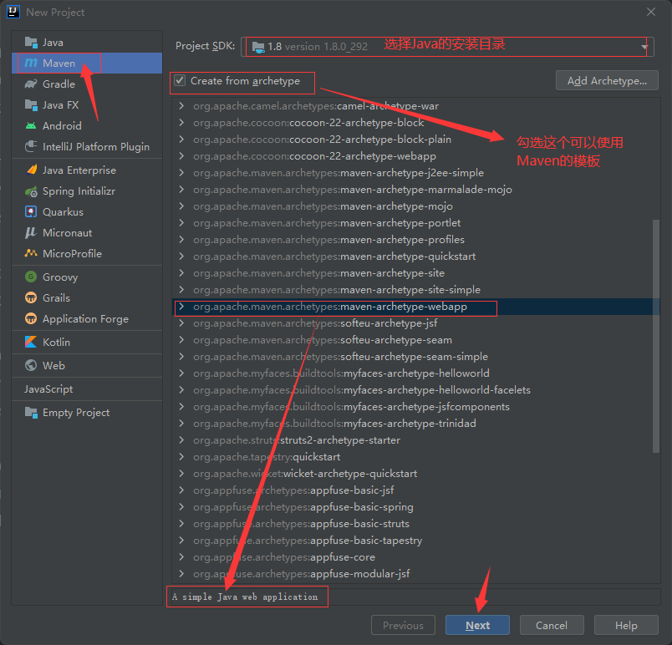Expand maven-archetype-quickstart entry
Image resolution: width=672 pixels, height=645 pixels.
tap(181, 256)
